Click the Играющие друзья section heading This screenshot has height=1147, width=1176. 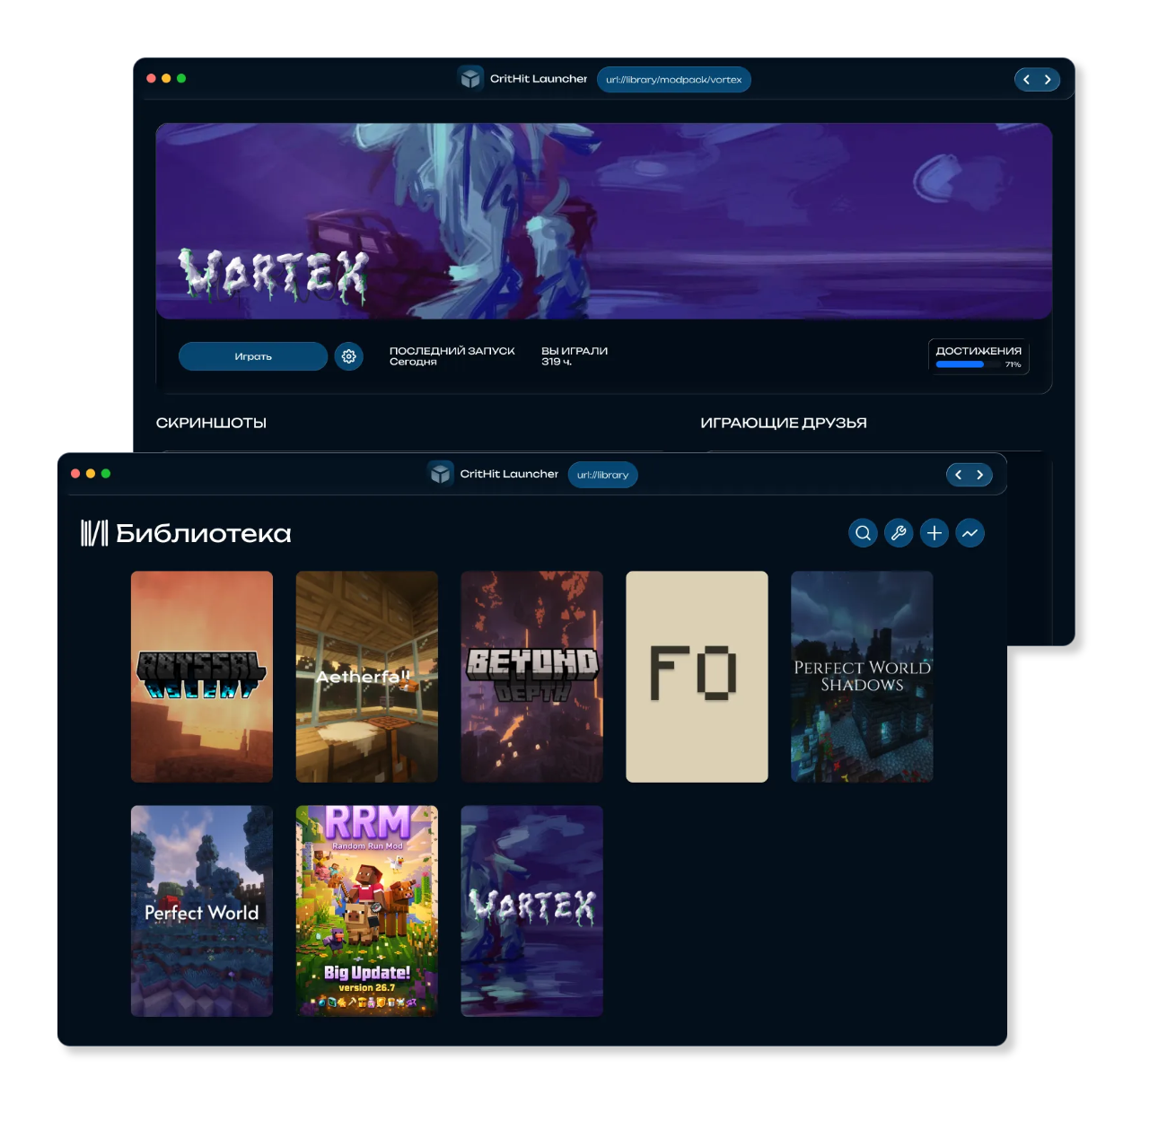[784, 423]
